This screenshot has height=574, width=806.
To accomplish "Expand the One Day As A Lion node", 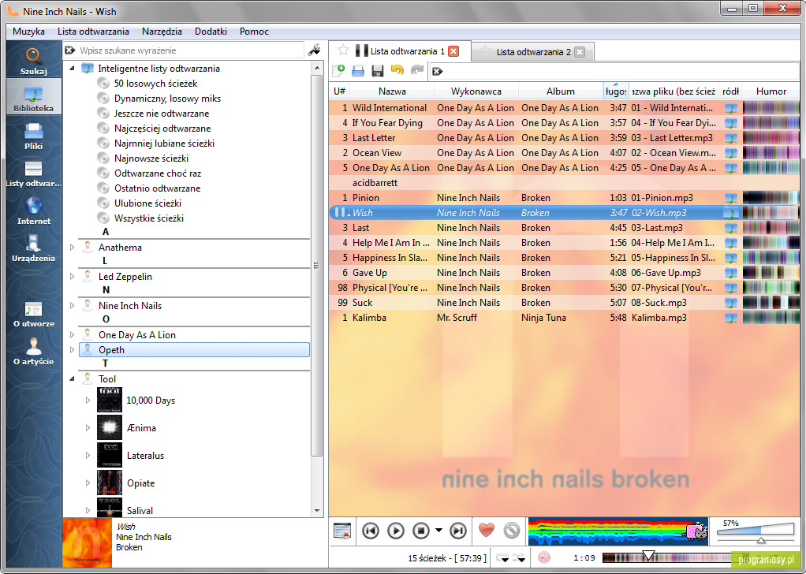I will (x=72, y=335).
